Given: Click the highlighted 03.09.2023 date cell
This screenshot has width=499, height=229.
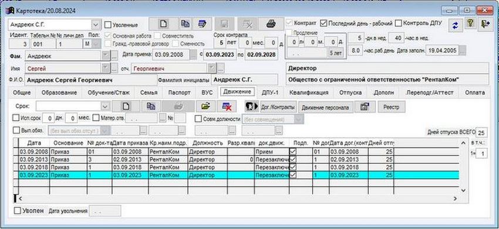Looking at the screenshot, I should click(x=33, y=175).
